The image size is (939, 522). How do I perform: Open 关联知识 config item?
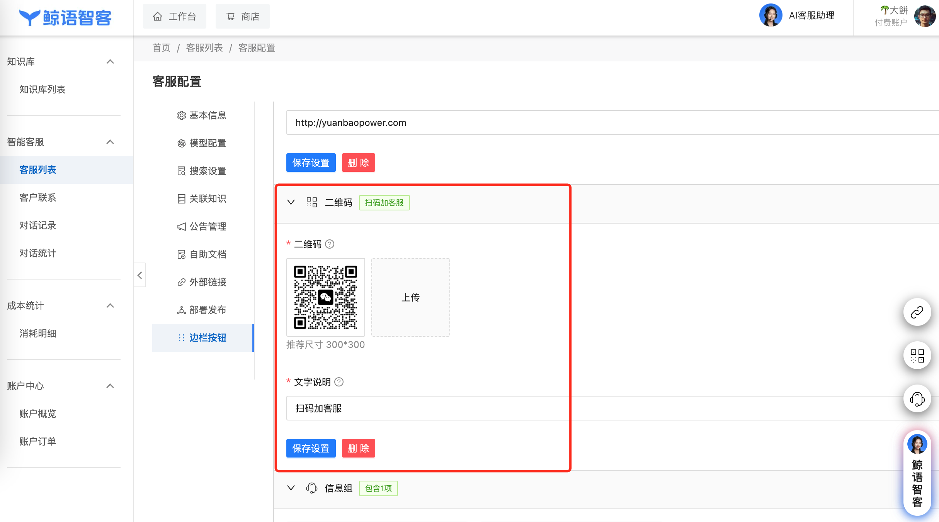point(202,199)
